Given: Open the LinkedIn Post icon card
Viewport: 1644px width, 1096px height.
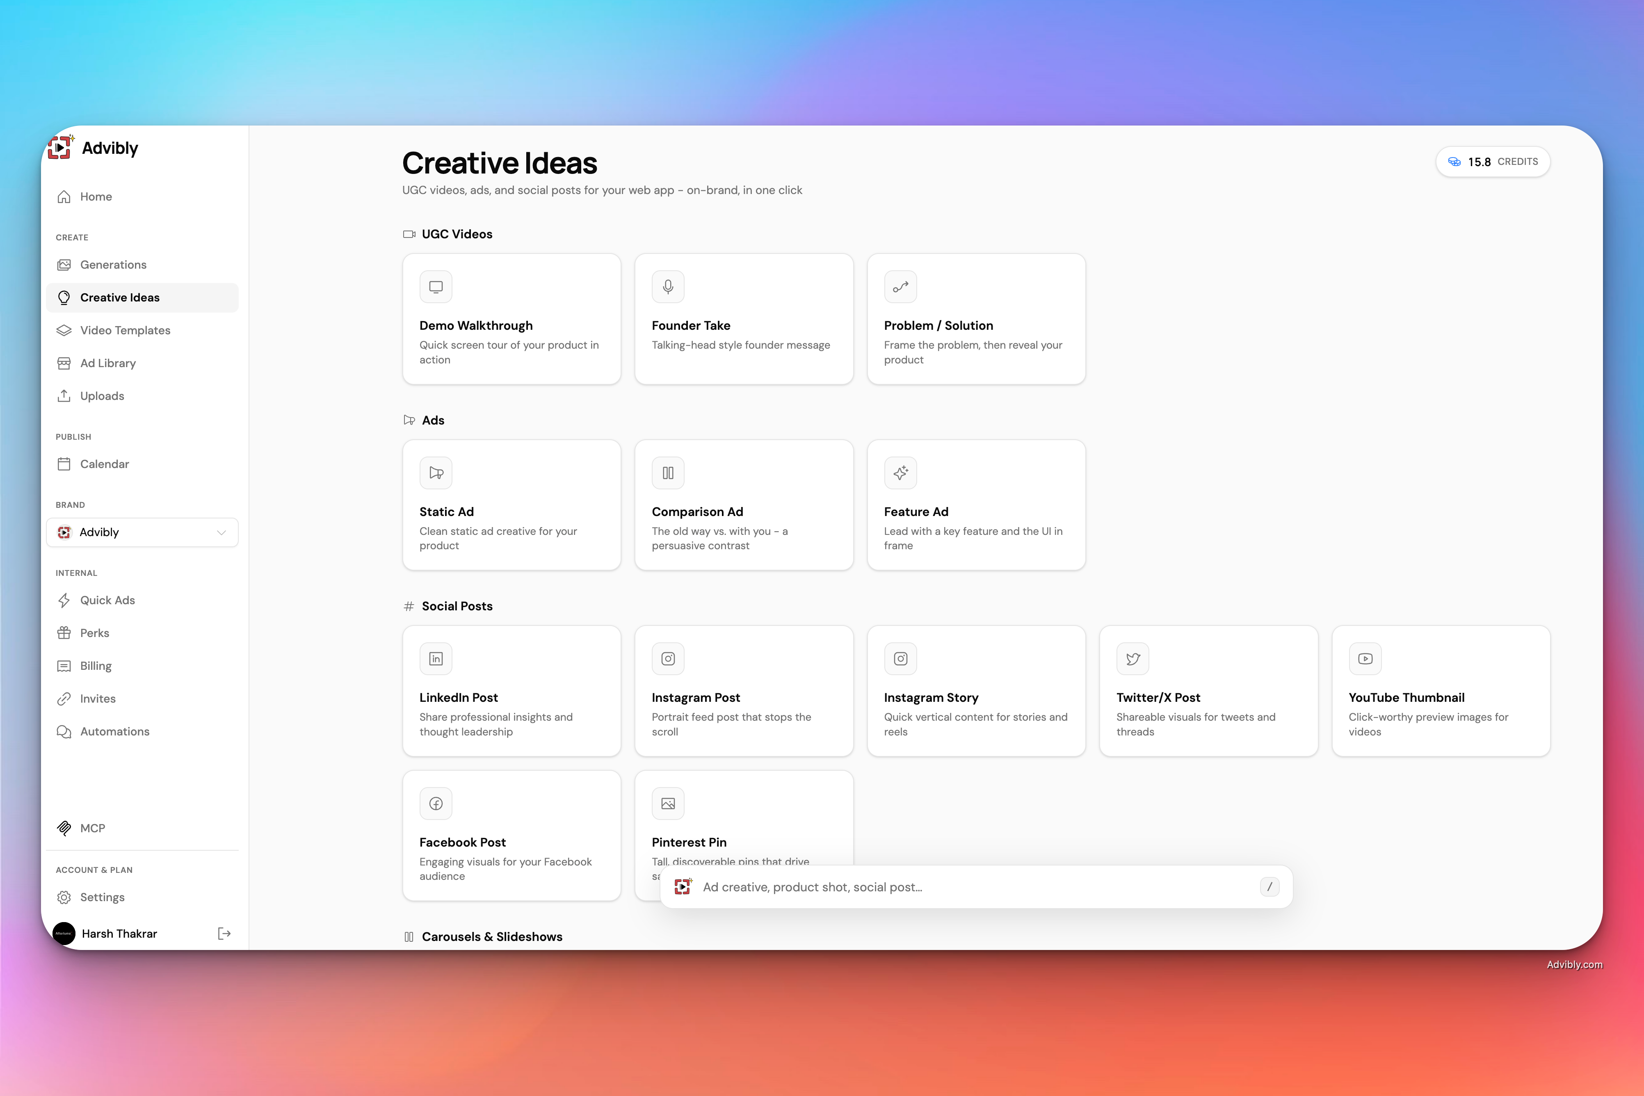Looking at the screenshot, I should coord(436,658).
